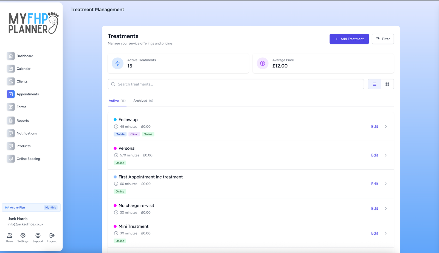Edit the No charge re-visit treatment
The width and height of the screenshot is (439, 253).
[374, 208]
